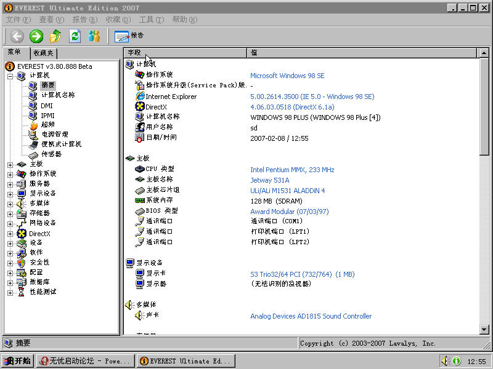Click the scrollbar down arrow in value pane
Screen dimensions: 493x369
point(484,329)
